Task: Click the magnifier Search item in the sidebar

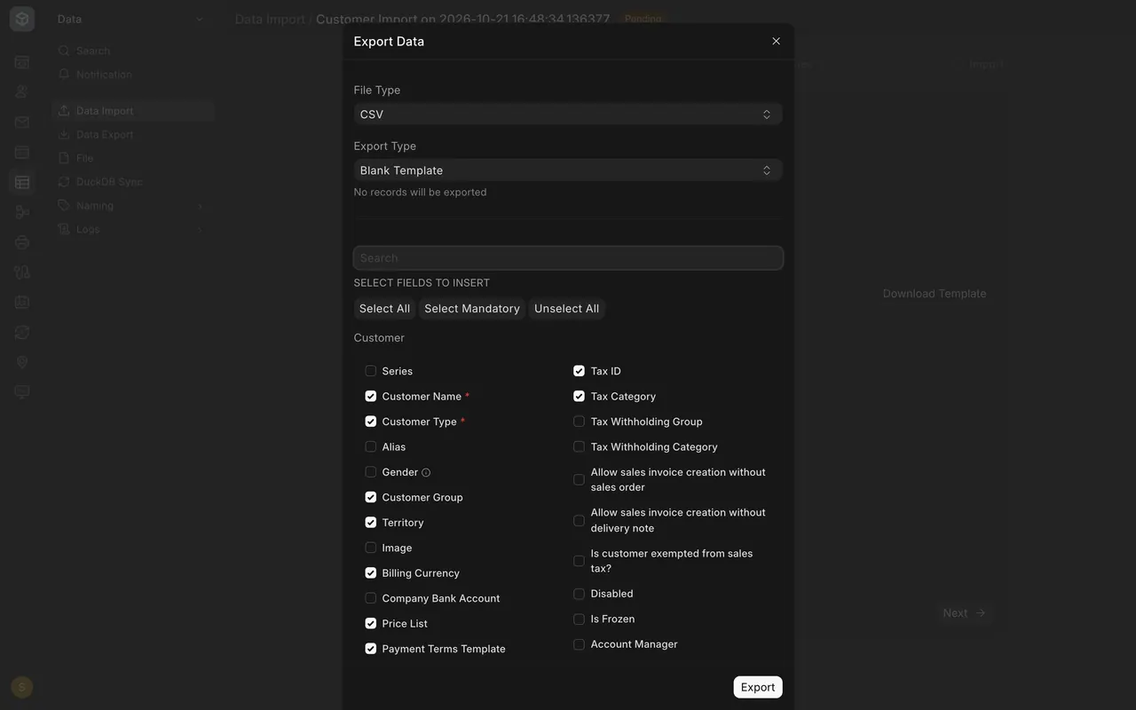Action: point(132,51)
